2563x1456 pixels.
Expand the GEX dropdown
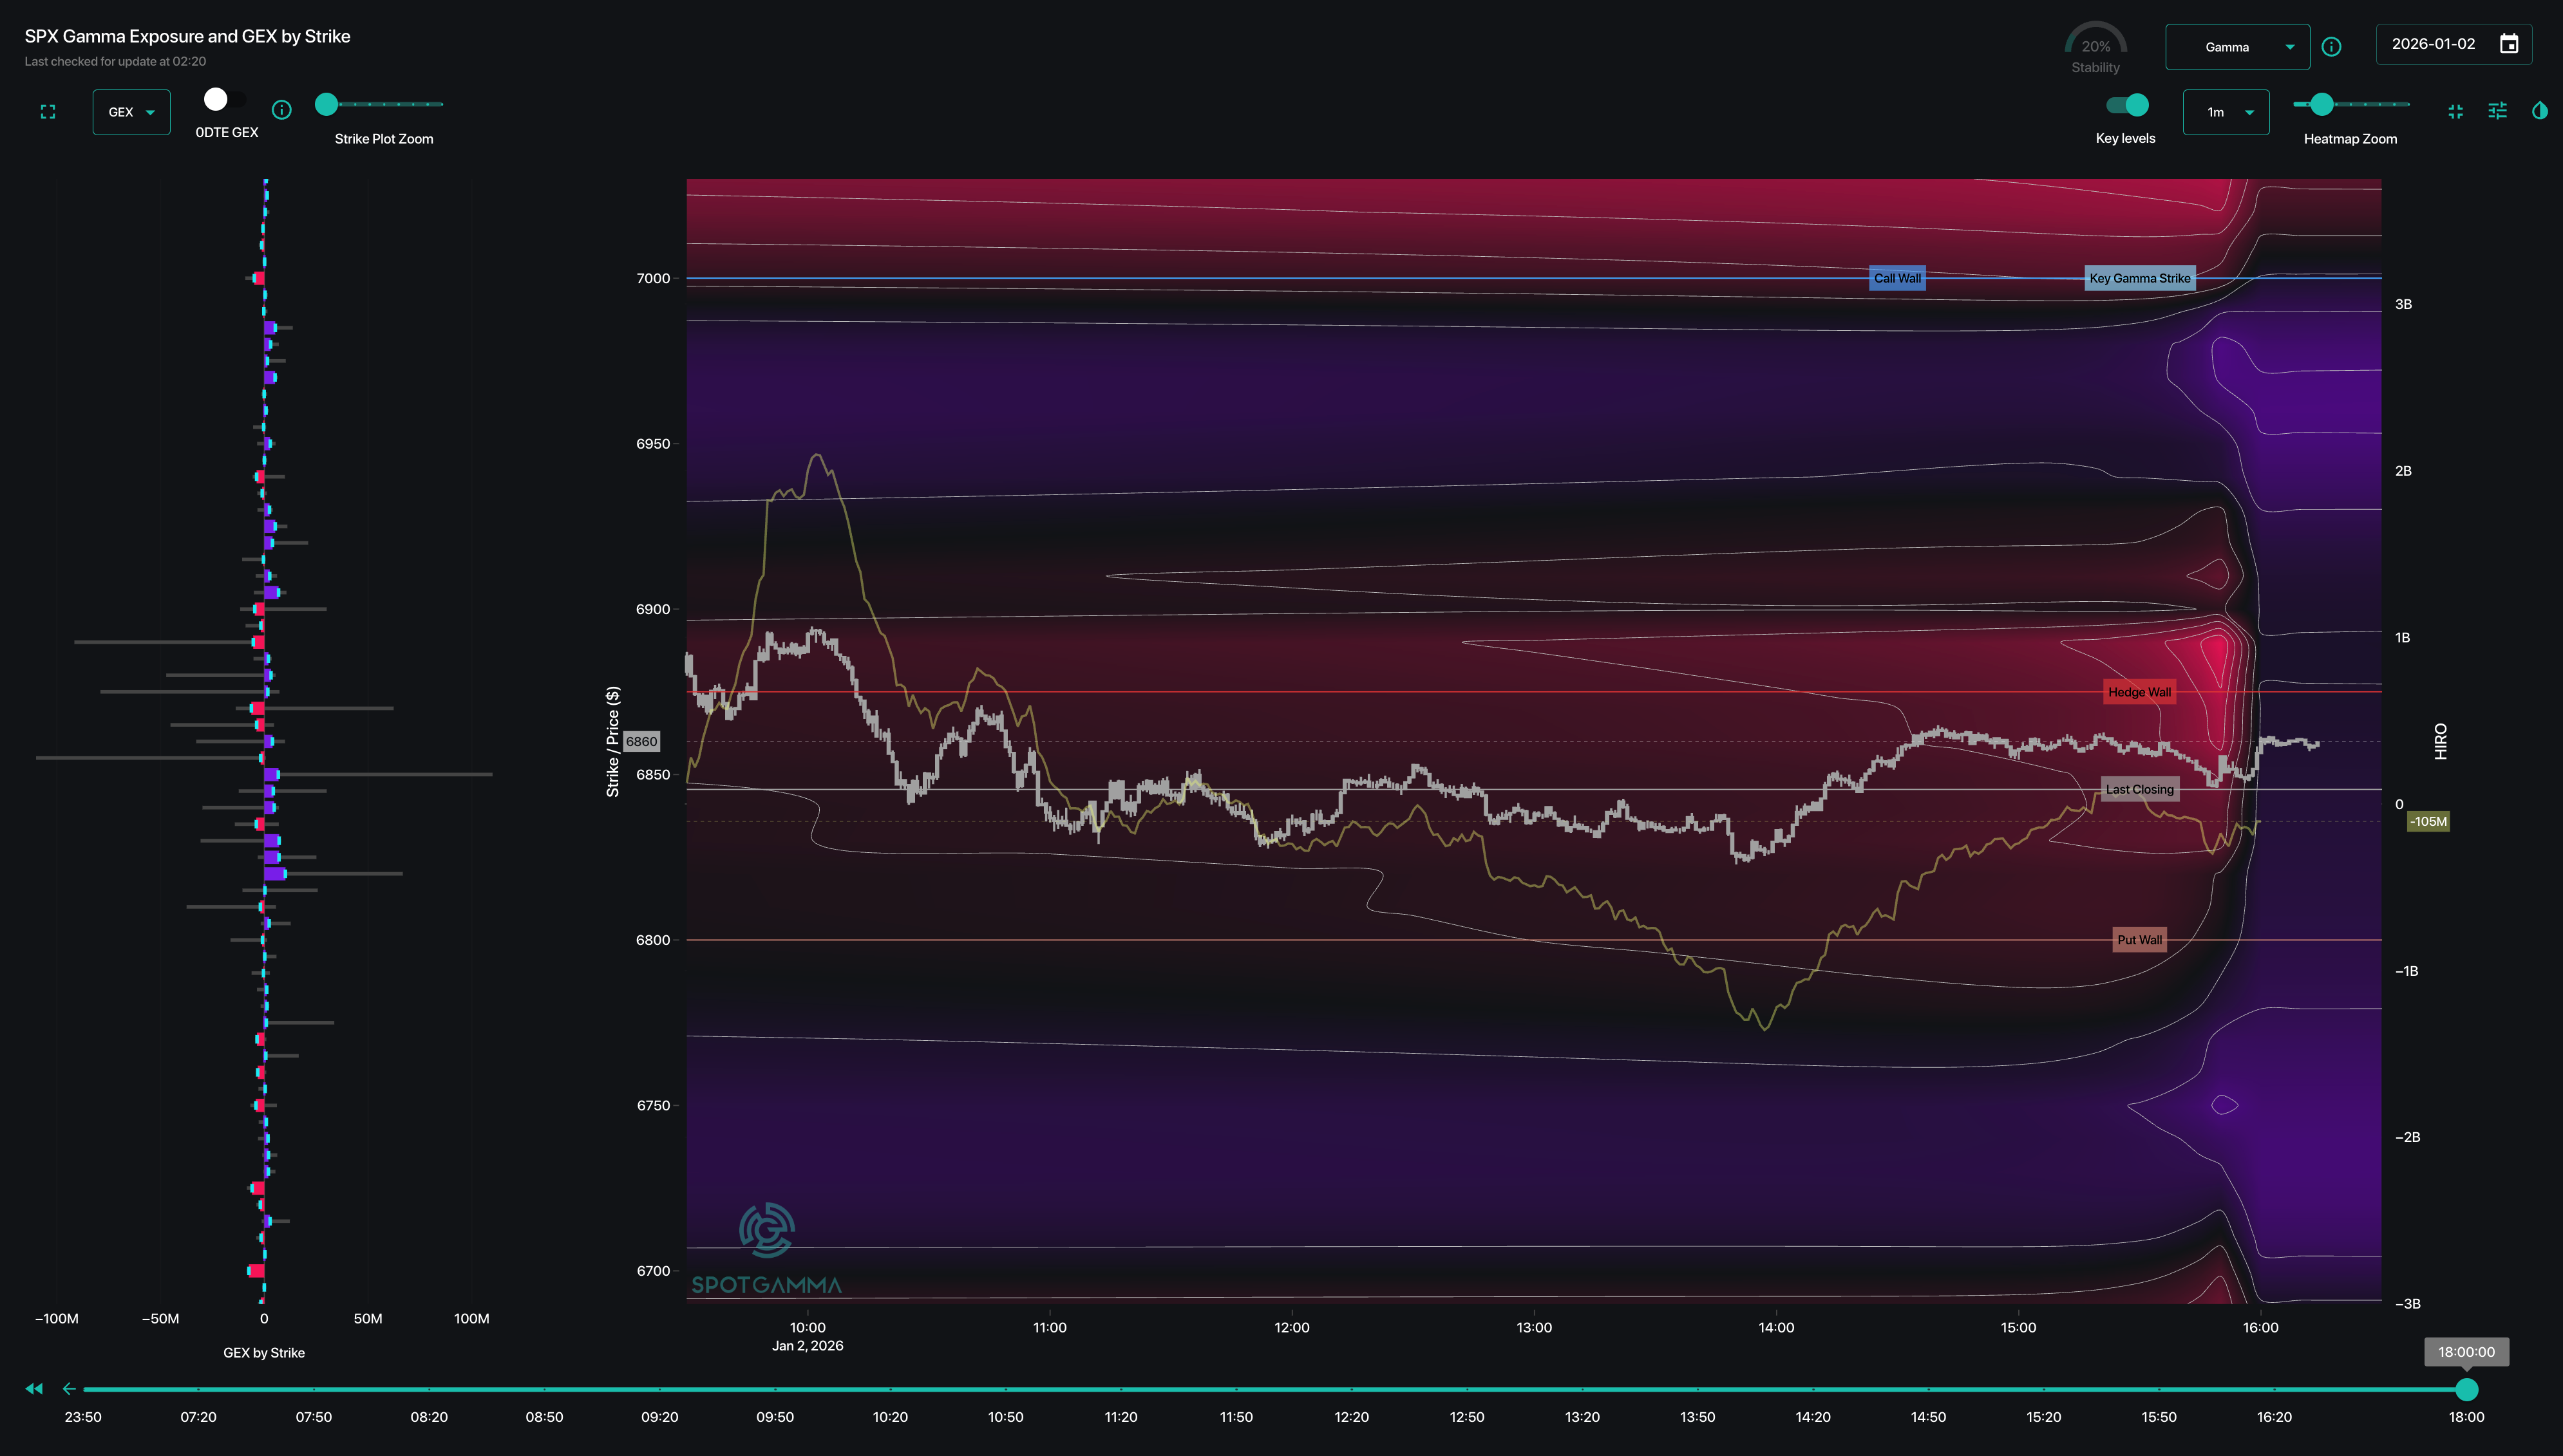click(131, 112)
